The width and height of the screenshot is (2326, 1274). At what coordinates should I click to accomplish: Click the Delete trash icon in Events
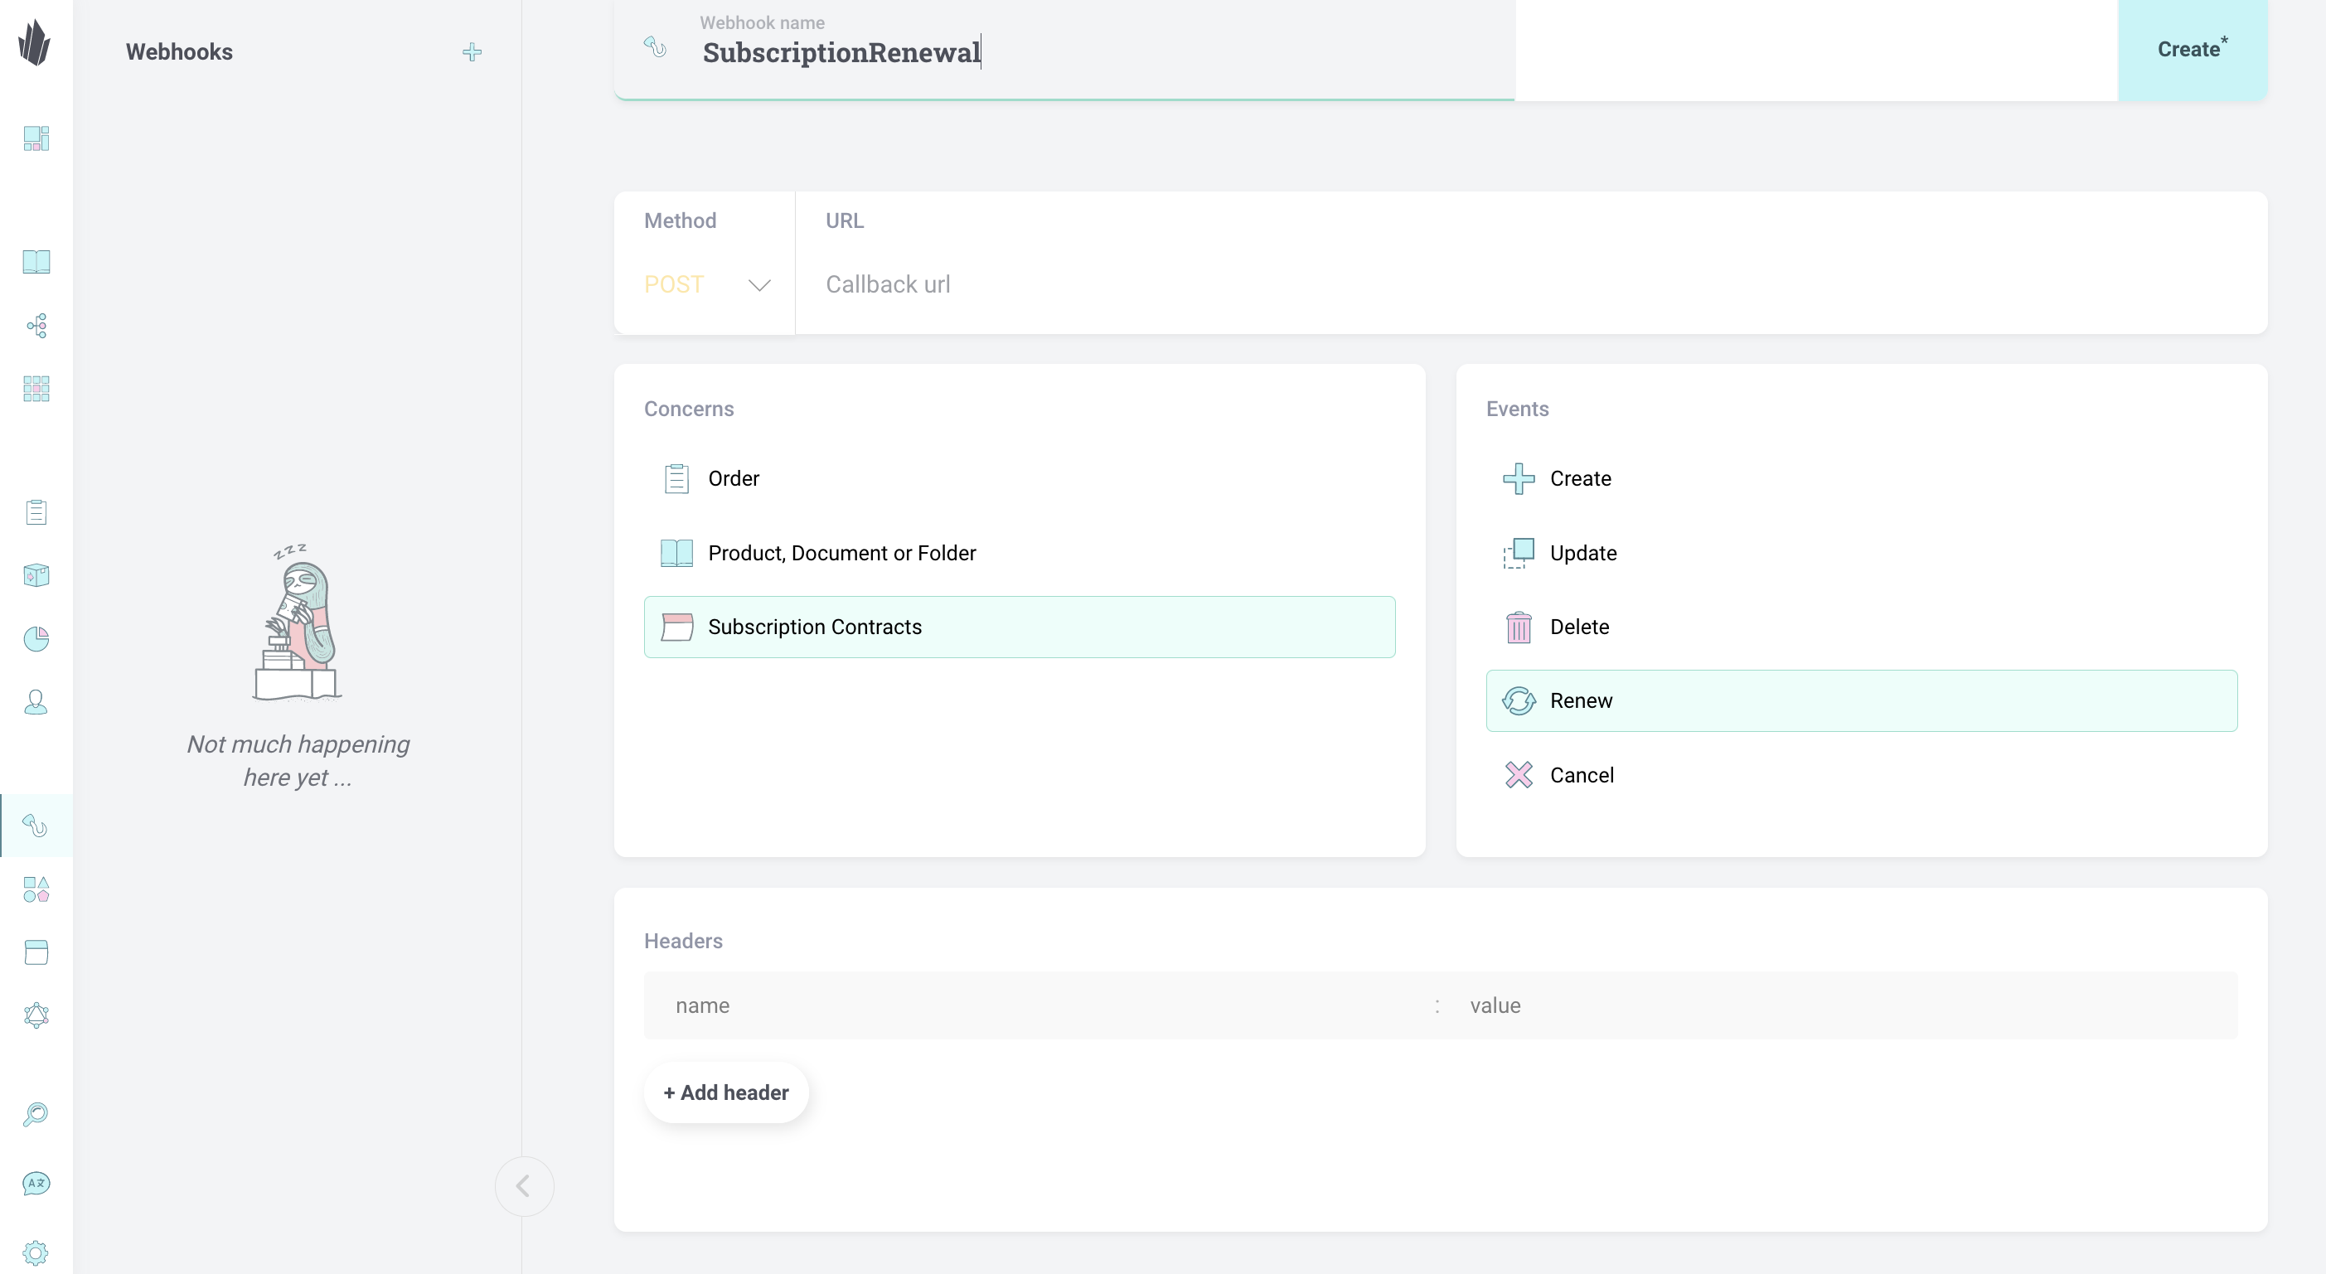click(1518, 627)
